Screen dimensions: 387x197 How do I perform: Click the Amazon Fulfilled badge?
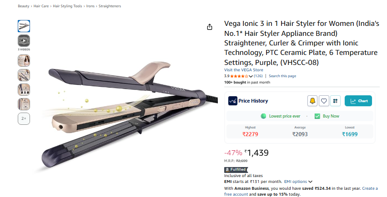pyautogui.click(x=236, y=170)
